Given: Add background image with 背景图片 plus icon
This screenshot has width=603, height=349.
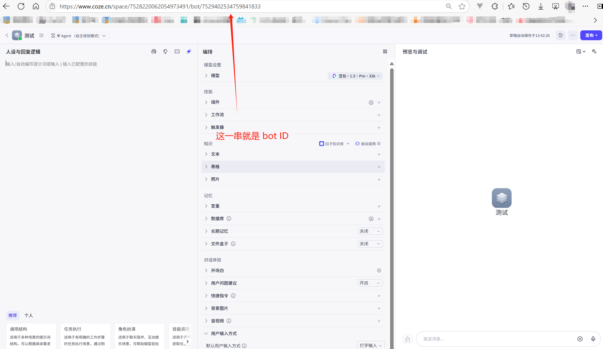Looking at the screenshot, I should click(379, 309).
